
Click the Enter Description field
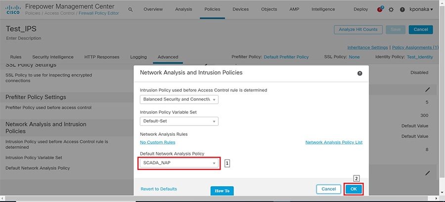[x=24, y=38]
